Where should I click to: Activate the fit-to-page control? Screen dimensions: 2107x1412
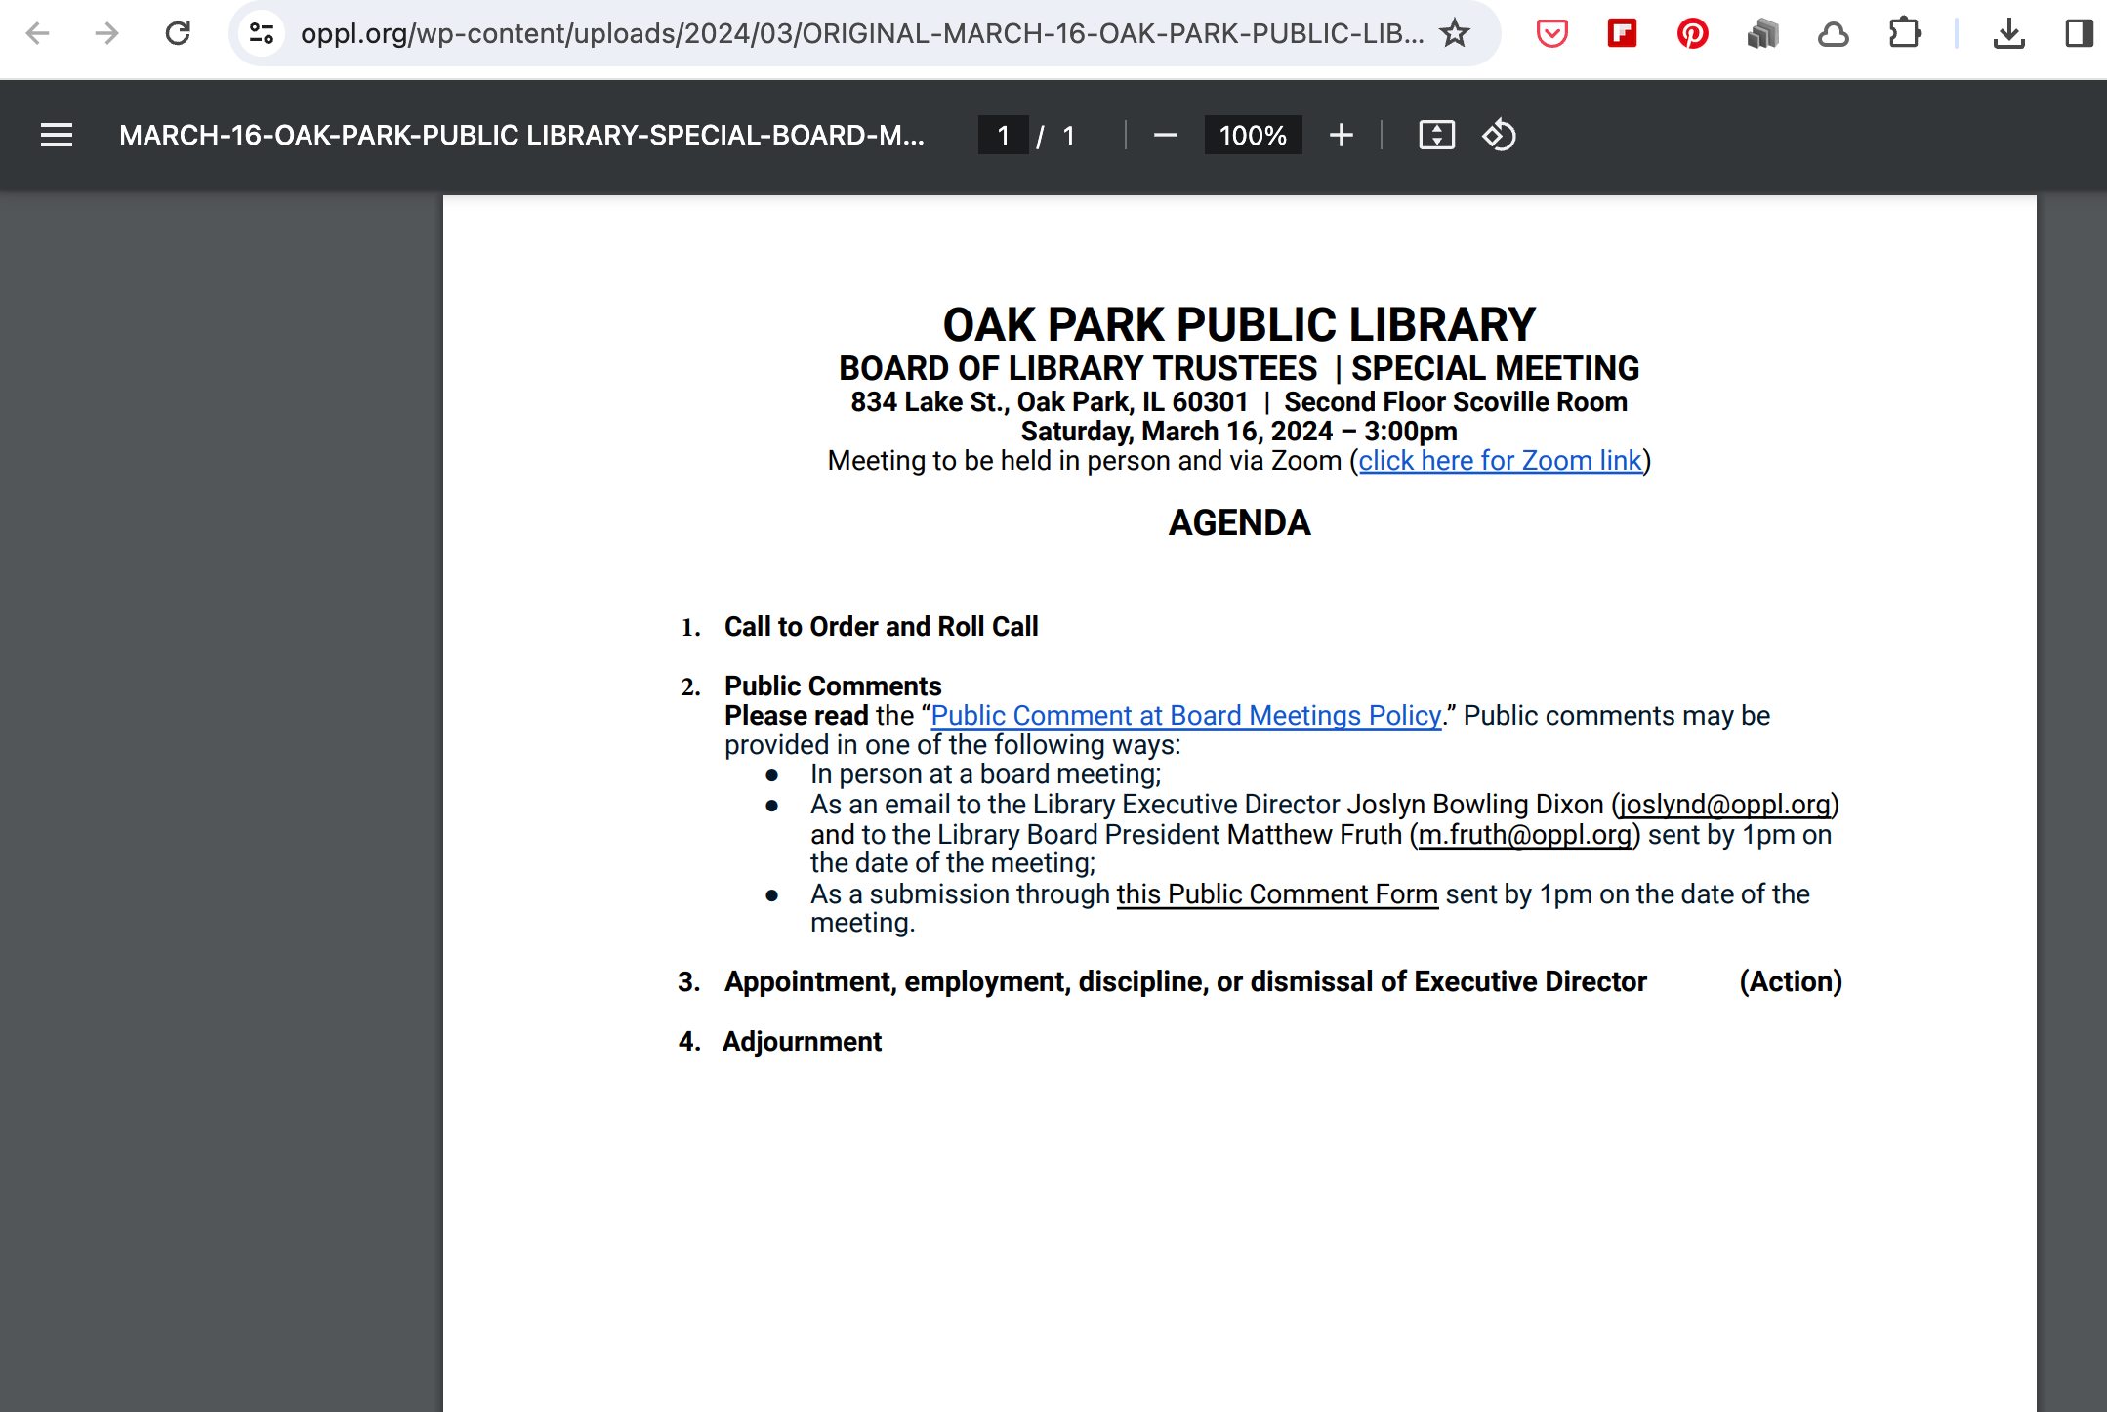(x=1435, y=135)
